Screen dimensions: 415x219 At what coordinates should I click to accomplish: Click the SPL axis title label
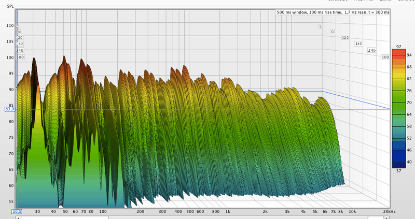click(10, 6)
